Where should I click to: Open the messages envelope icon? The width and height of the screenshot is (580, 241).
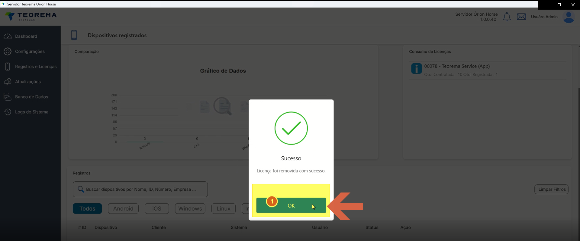pyautogui.click(x=521, y=17)
